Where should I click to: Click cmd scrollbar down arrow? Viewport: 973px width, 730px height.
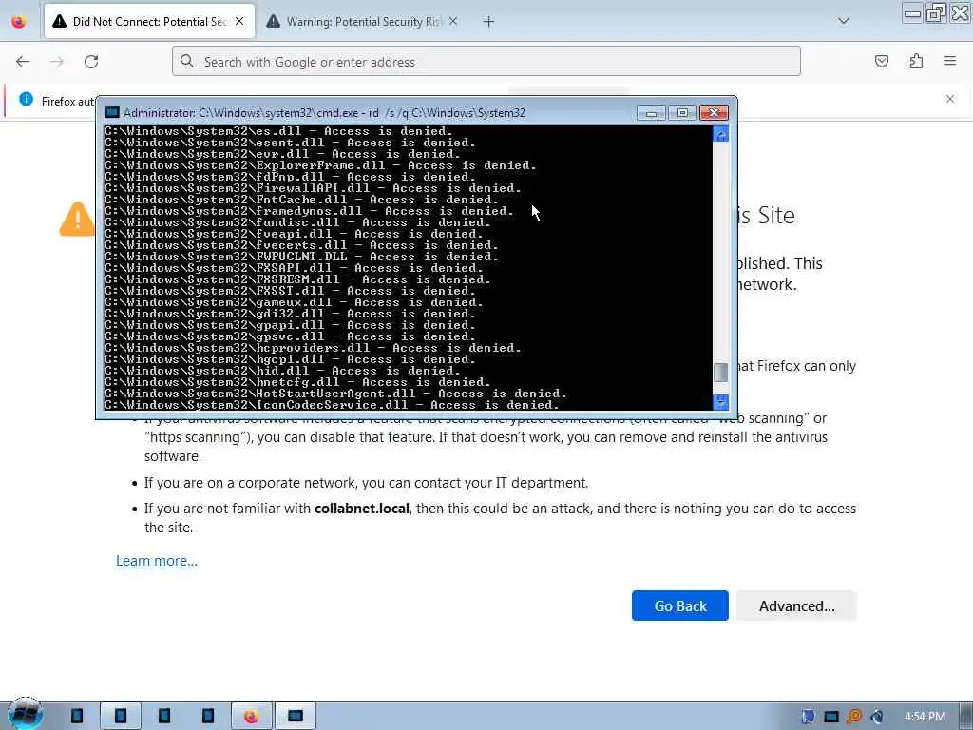[x=720, y=402]
